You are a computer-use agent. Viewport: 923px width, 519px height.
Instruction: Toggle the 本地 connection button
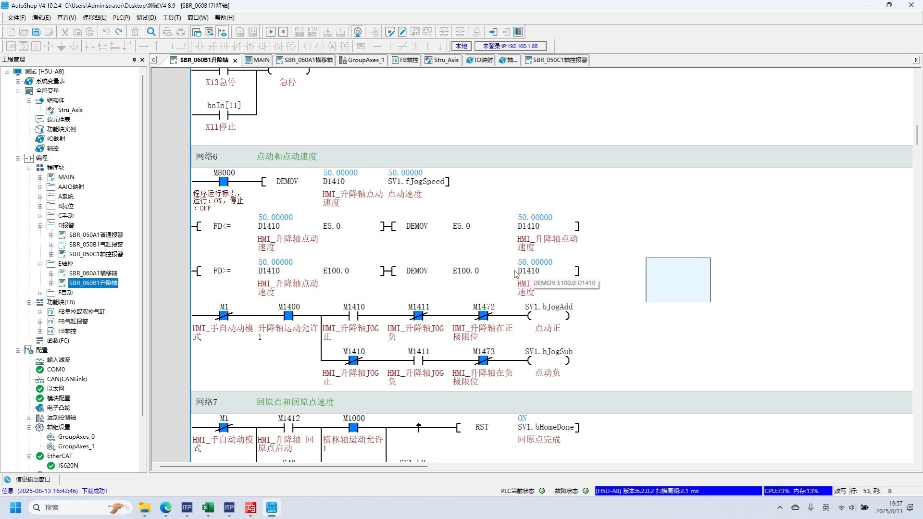(461, 46)
